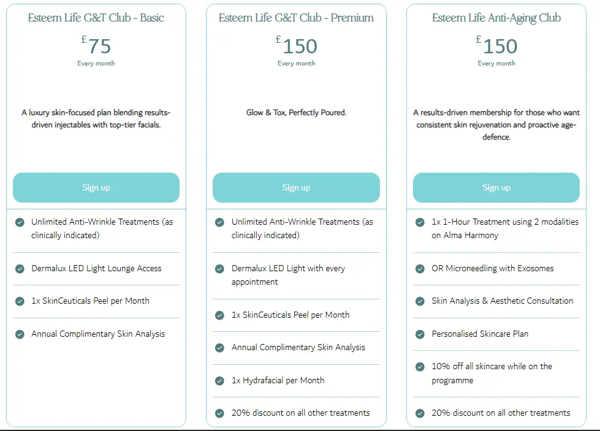
Task: Click the checkmark beside OR Microneedling with Exosomes
Action: point(419,268)
